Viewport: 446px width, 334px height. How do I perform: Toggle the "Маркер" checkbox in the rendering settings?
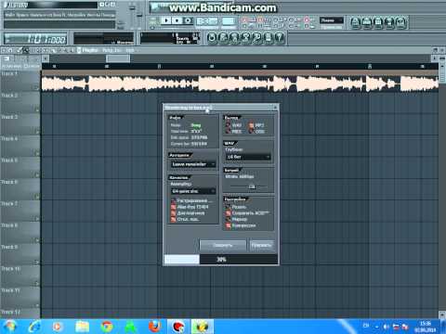(x=229, y=219)
